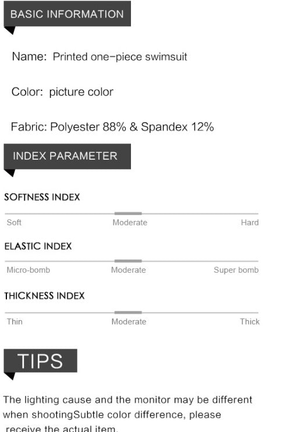Click the Elastic Index slider marker
Screen dimensions: 291x432
[128, 261]
